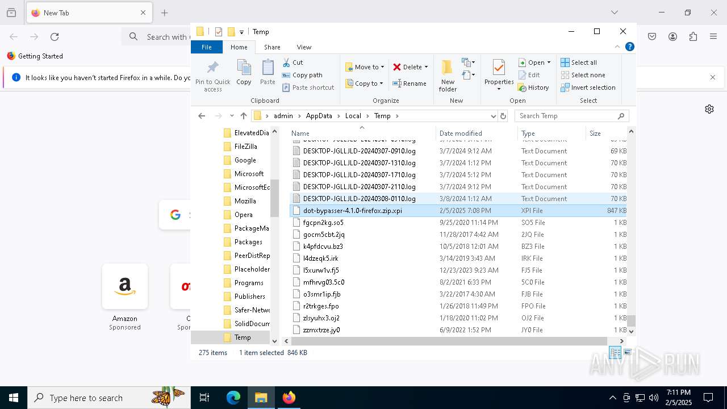Open Explorer Help question mark
Screen dimensions: 727x409
[x=629, y=47]
